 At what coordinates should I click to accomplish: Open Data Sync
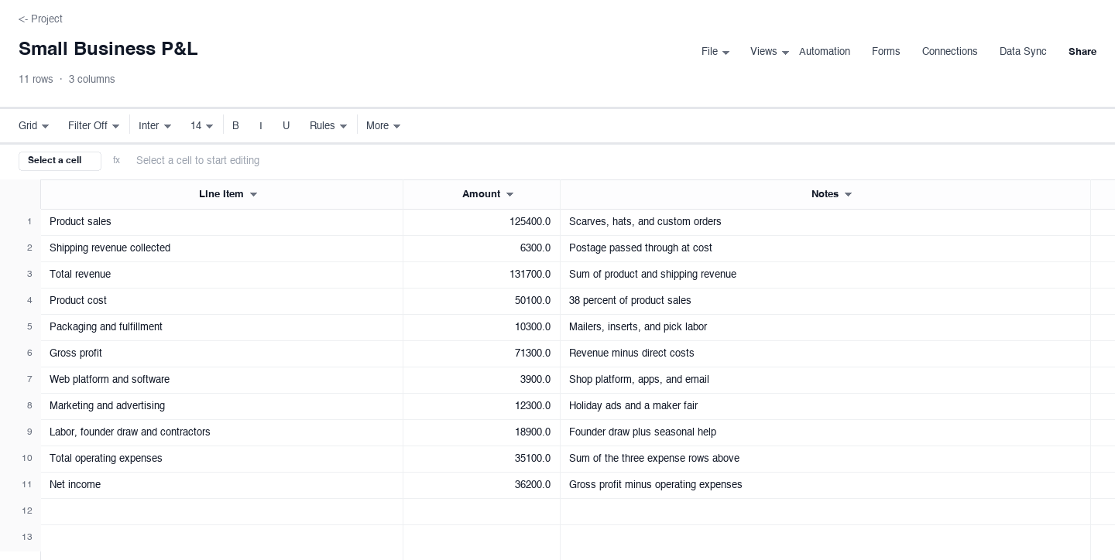pos(1023,52)
